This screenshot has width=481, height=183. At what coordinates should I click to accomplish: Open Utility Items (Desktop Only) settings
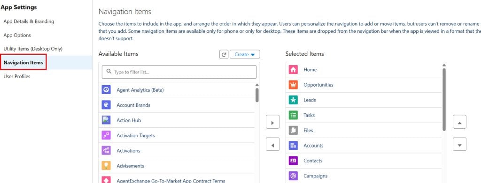click(33, 49)
